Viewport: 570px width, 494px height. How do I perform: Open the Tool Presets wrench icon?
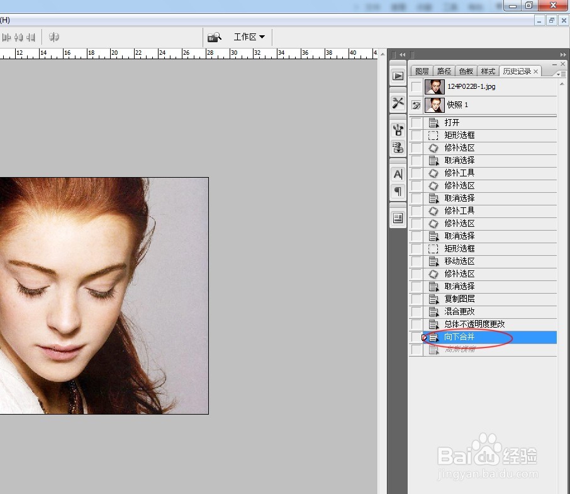[x=398, y=103]
